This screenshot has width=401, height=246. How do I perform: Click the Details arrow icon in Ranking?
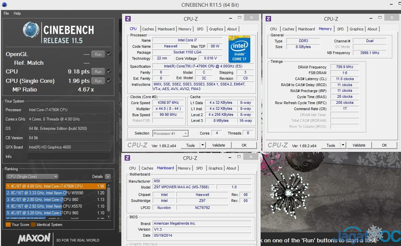tap(108, 177)
